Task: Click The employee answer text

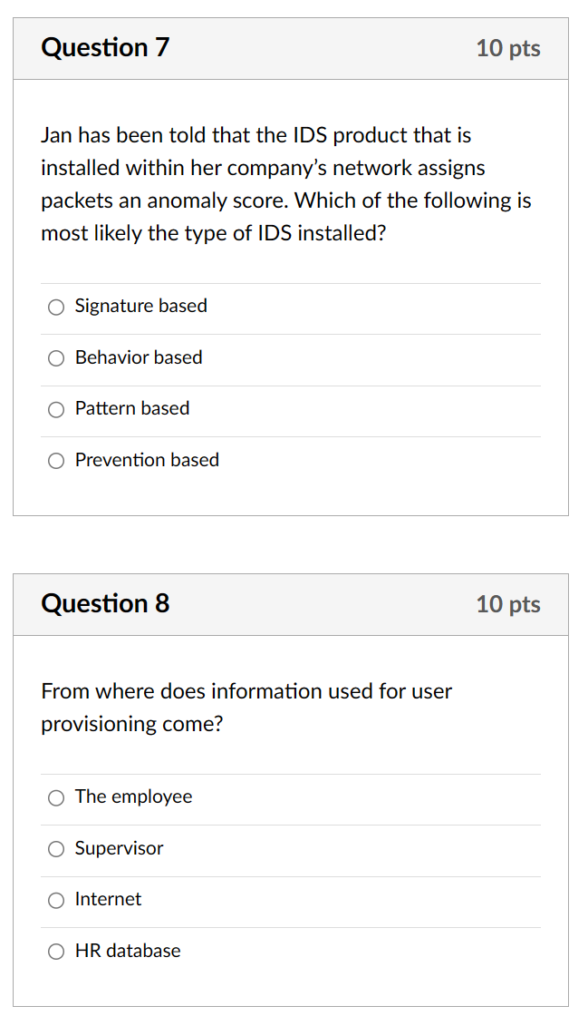Action: [x=133, y=796]
